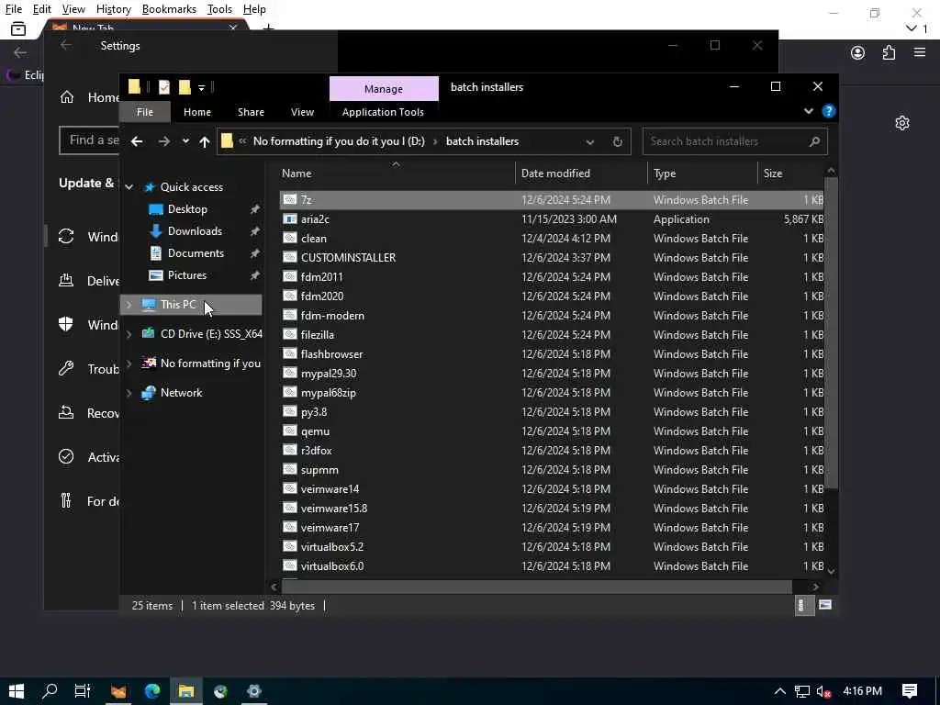Click the muted volume tray icon
Image resolution: width=940 pixels, height=705 pixels.
823,691
